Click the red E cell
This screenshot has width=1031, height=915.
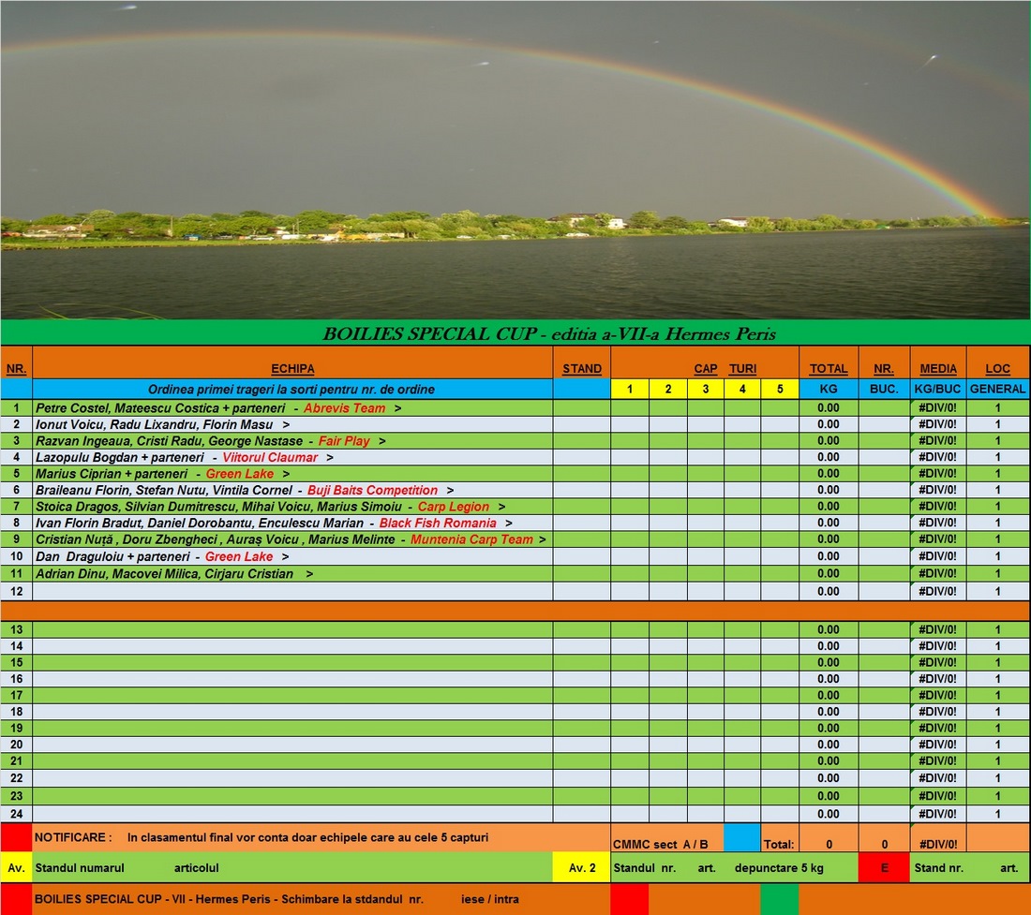point(883,868)
